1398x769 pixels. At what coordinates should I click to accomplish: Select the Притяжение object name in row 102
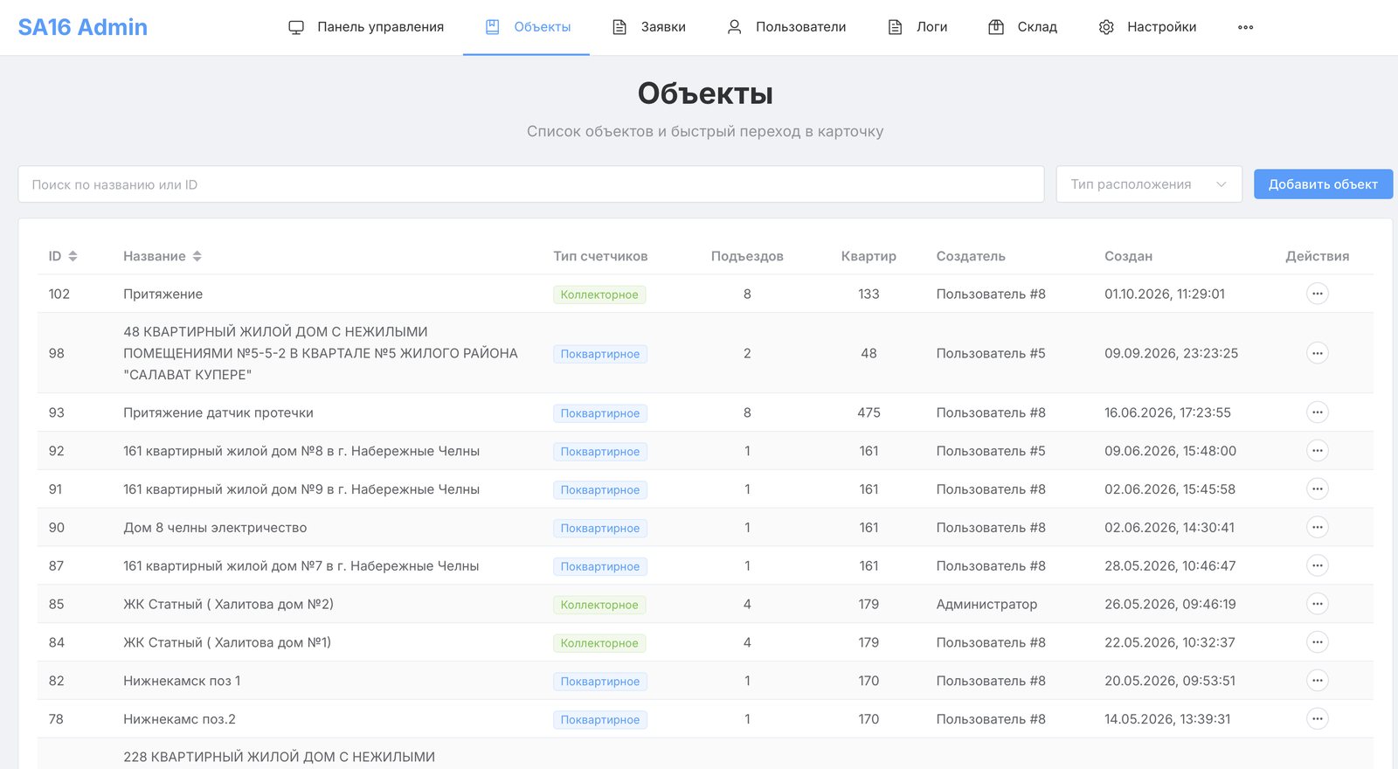pyautogui.click(x=163, y=294)
